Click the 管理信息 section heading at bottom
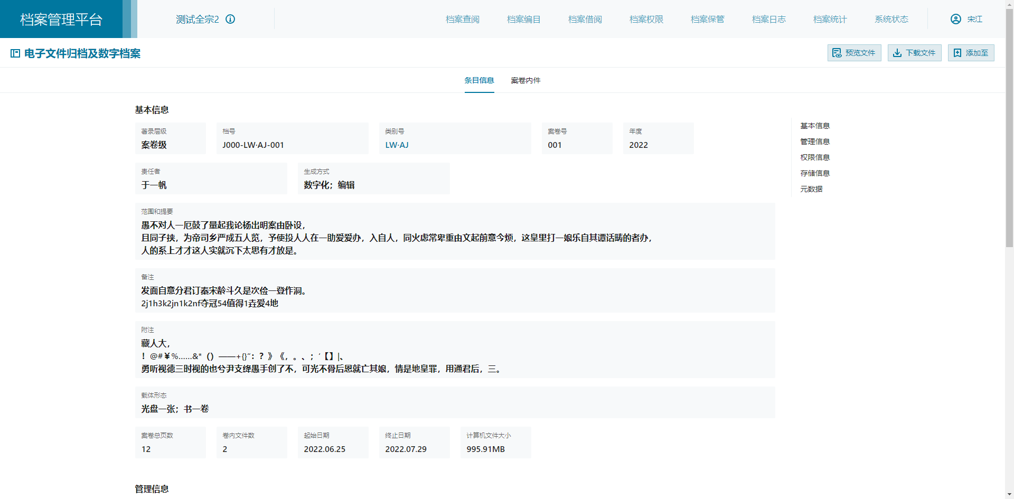The height and width of the screenshot is (499, 1014). coord(152,489)
